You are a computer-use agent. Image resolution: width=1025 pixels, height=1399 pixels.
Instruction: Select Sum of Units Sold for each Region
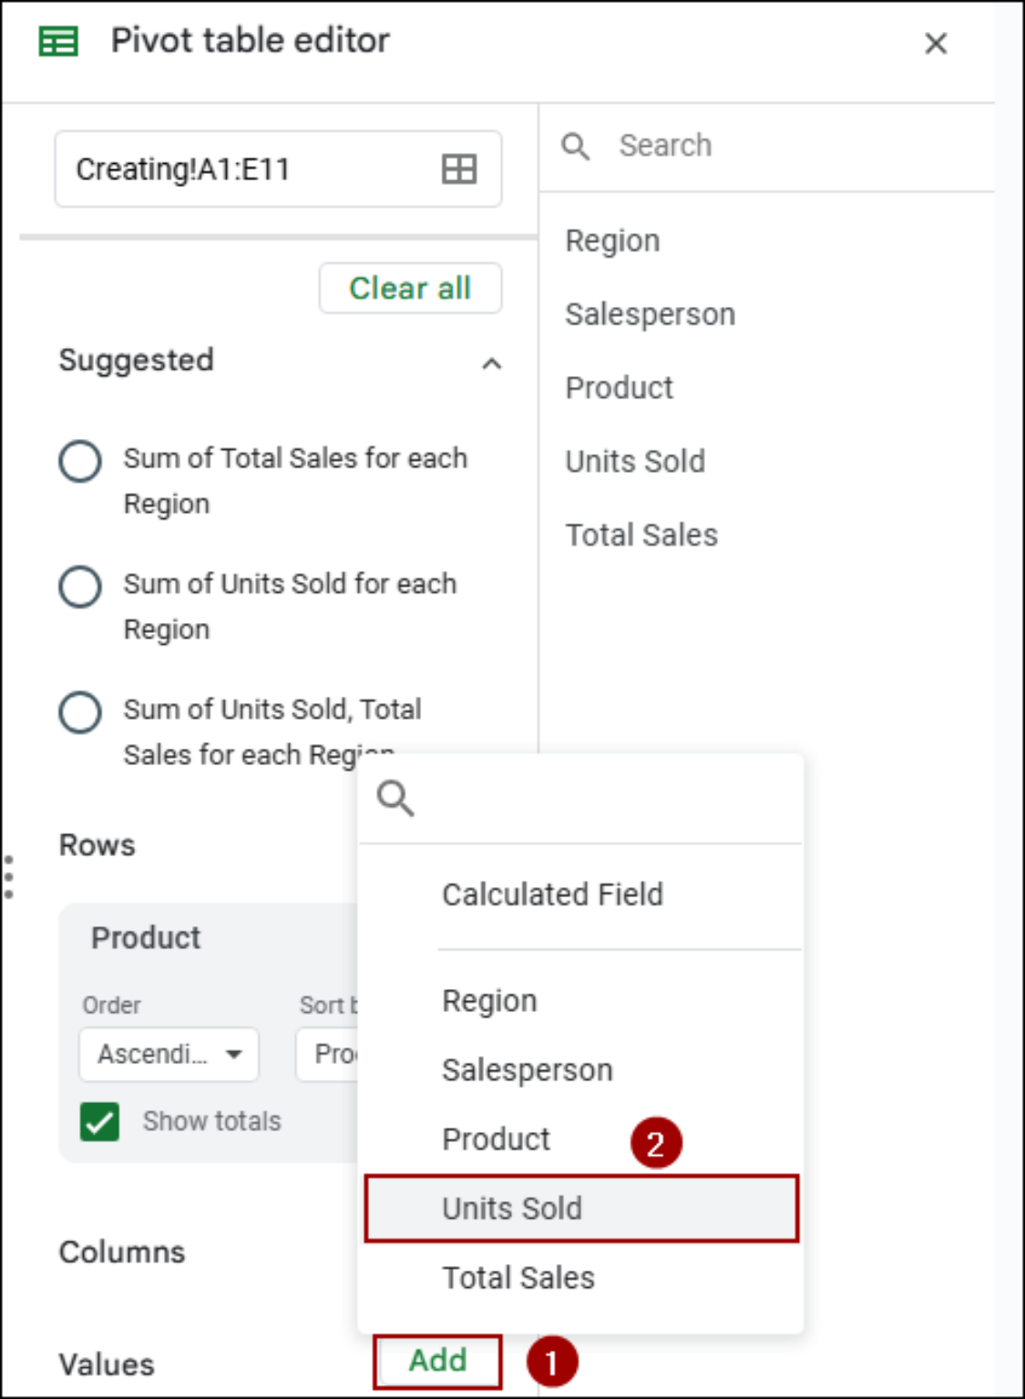pos(80,587)
